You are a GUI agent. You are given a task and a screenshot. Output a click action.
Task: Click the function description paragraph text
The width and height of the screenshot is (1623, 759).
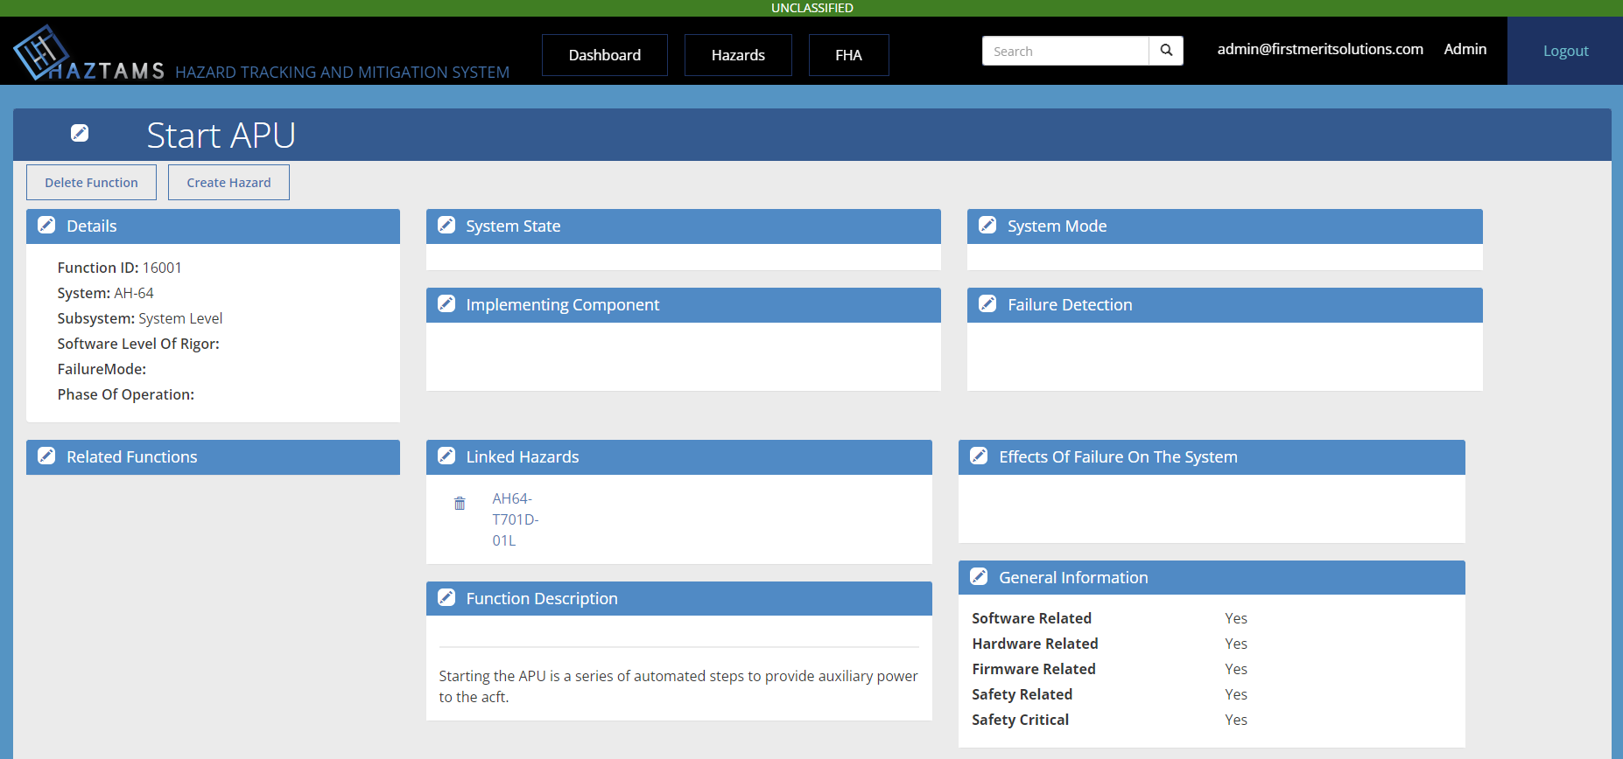[678, 686]
